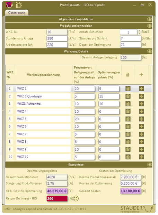Click the ProfitEvaluator logo icon in title bar

coord(9,5)
